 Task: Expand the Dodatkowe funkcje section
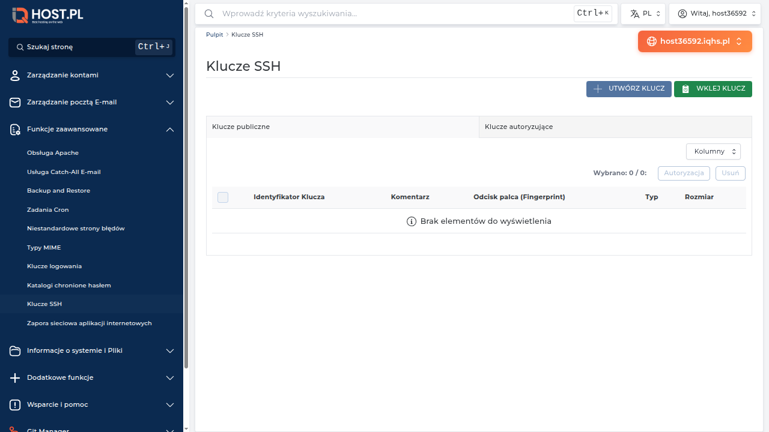tap(170, 378)
